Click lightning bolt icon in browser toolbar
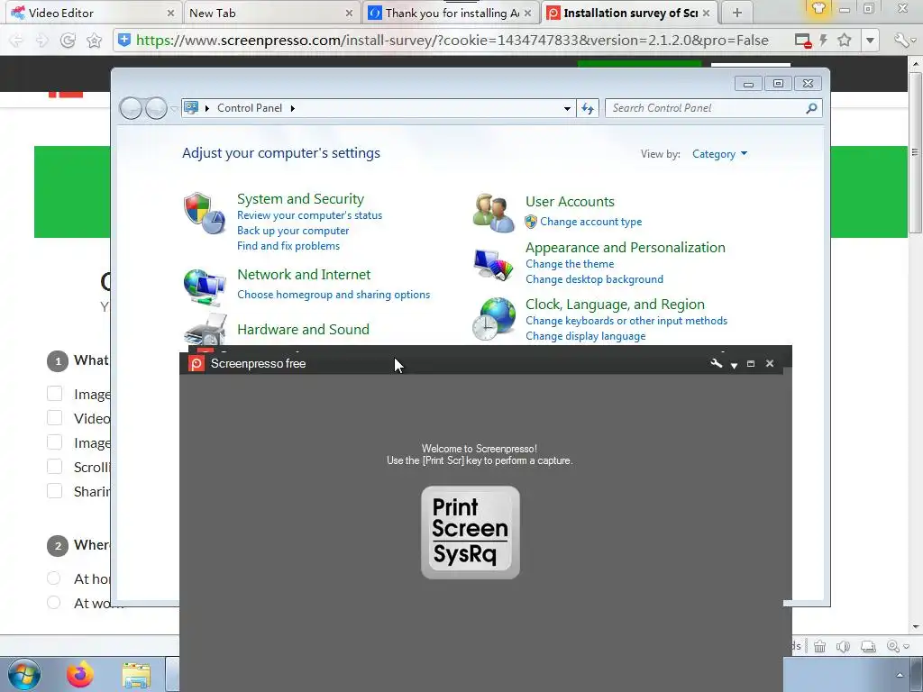 click(823, 40)
